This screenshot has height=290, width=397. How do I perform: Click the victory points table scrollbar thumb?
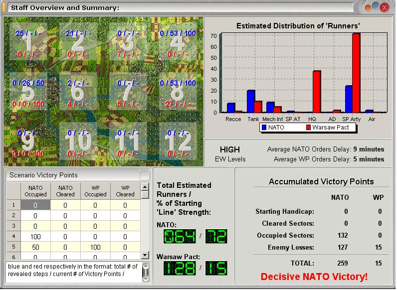click(x=145, y=195)
